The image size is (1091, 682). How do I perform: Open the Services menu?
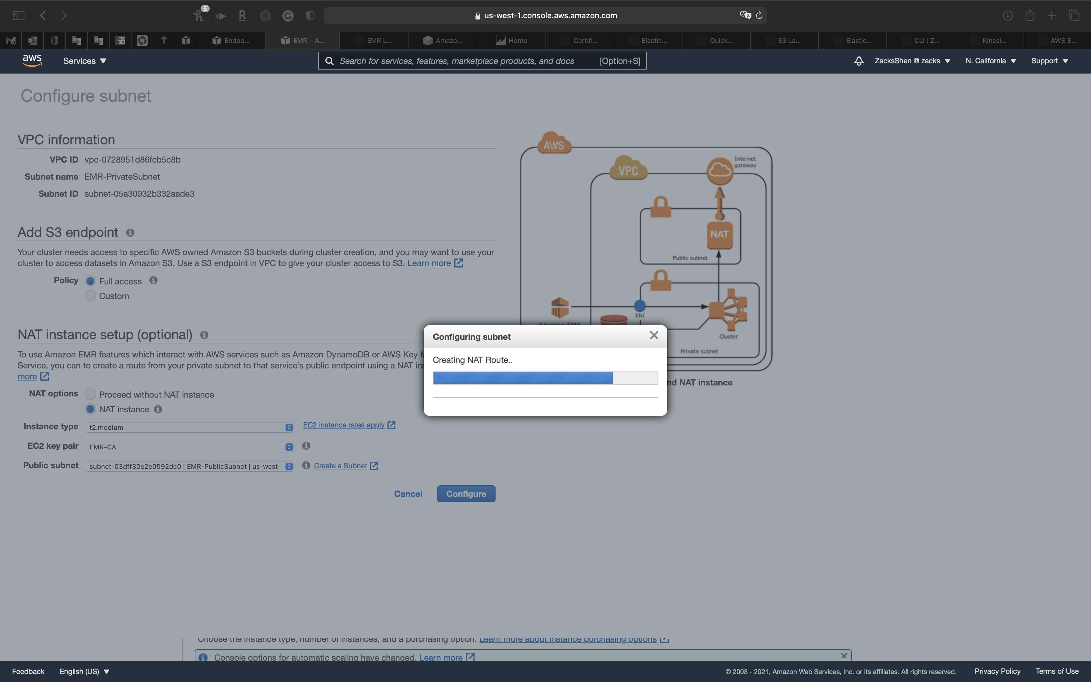point(84,61)
